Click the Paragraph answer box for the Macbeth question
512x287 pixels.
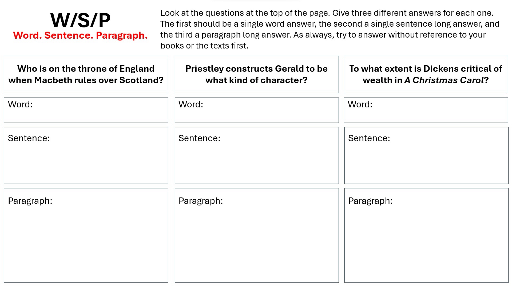(86, 240)
